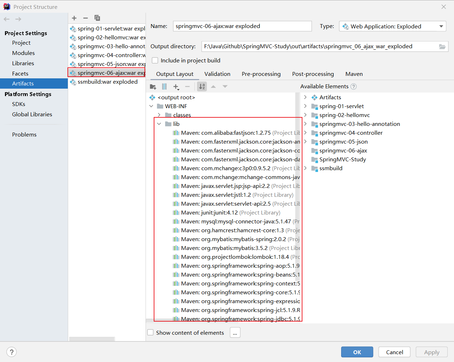Expand the classes folder node
The image size is (454, 362).
coord(159,115)
